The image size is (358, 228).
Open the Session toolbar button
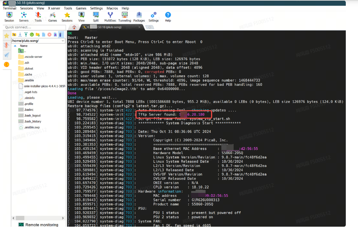click(9, 17)
